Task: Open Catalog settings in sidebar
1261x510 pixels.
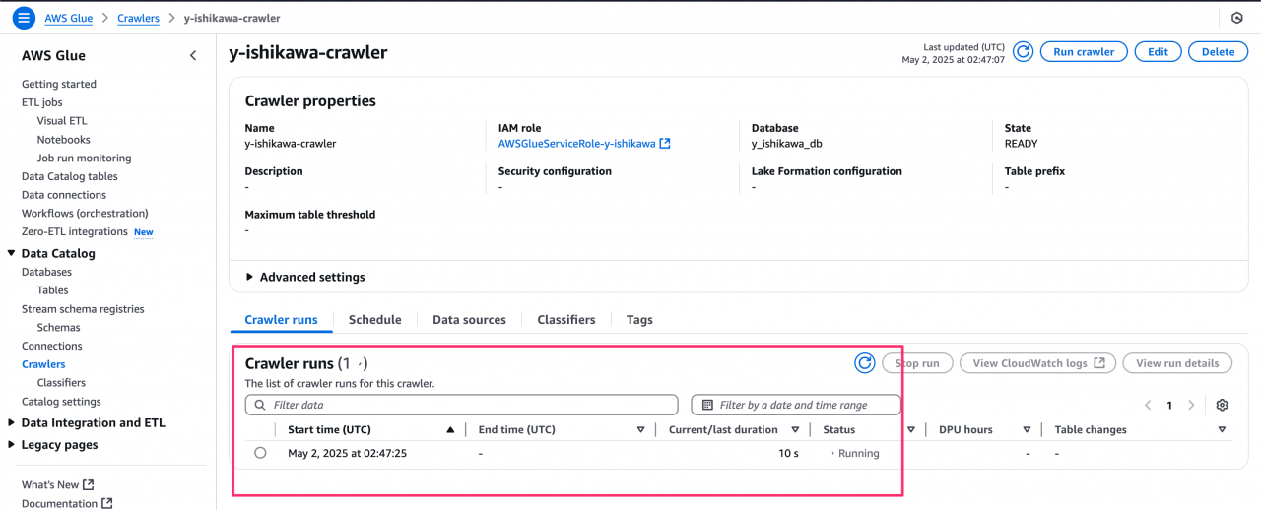Action: (x=61, y=402)
